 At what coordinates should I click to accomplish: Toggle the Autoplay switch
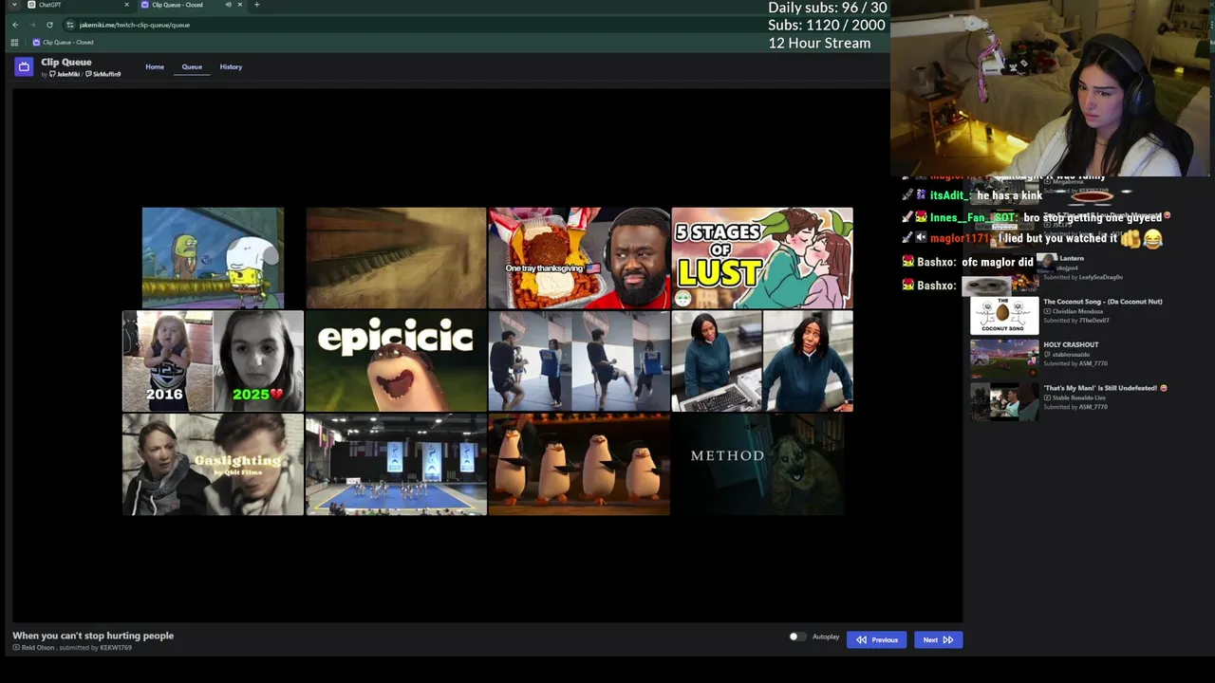797,637
